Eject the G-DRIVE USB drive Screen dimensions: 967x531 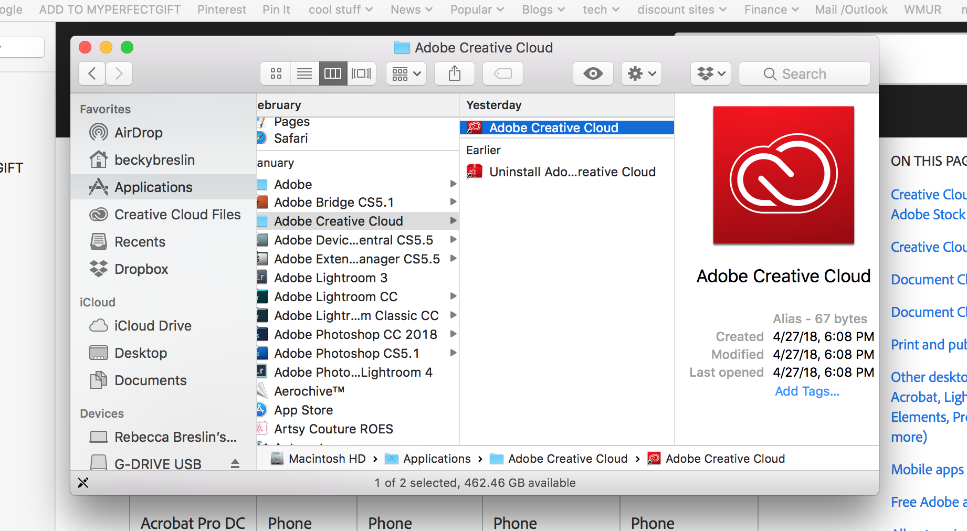(x=235, y=464)
